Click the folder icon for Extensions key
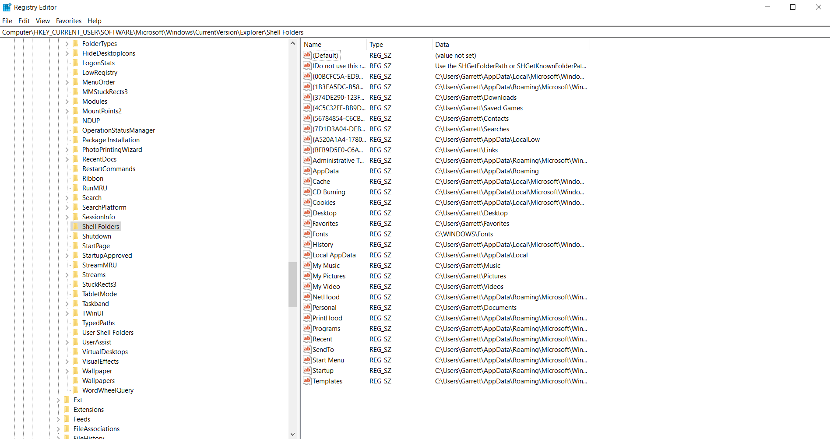The height and width of the screenshot is (439, 830). point(67,409)
